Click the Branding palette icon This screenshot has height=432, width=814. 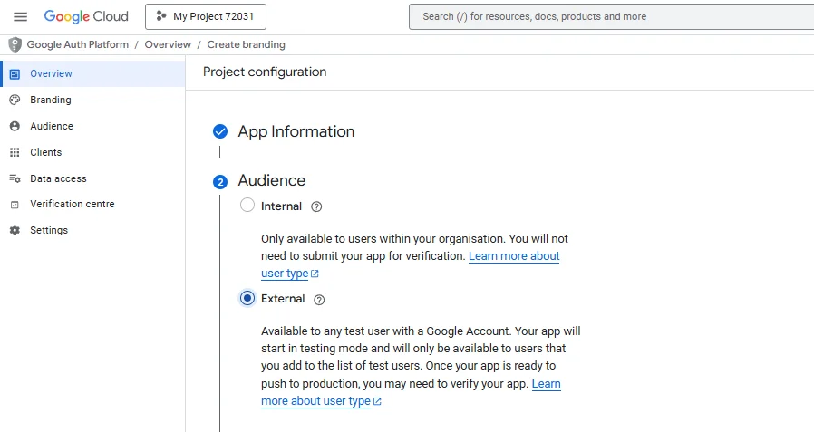point(15,100)
